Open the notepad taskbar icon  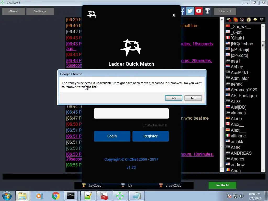tap(137, 196)
